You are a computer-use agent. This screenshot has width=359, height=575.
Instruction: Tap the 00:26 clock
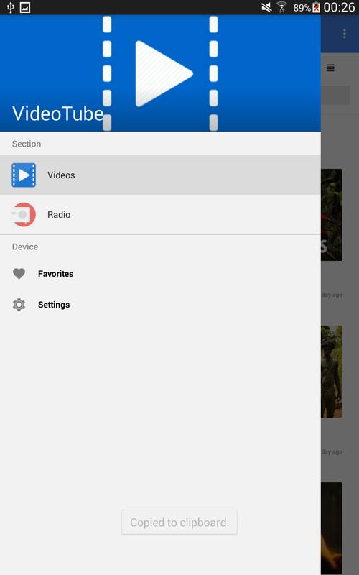click(339, 7)
